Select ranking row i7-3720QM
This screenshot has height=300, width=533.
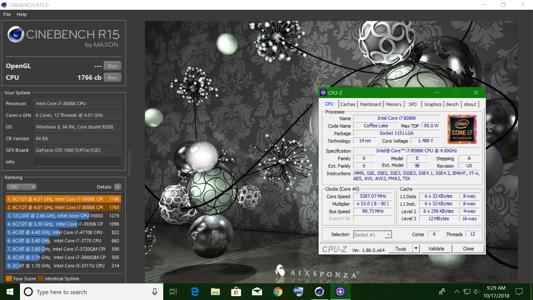point(63,249)
